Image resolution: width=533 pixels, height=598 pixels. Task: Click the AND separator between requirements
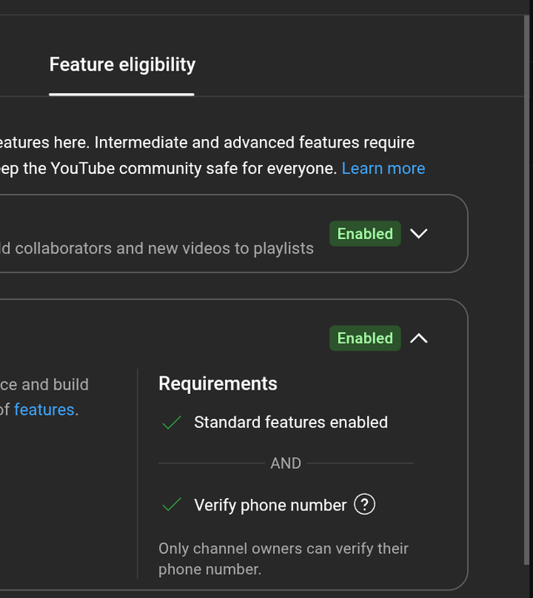(x=286, y=463)
